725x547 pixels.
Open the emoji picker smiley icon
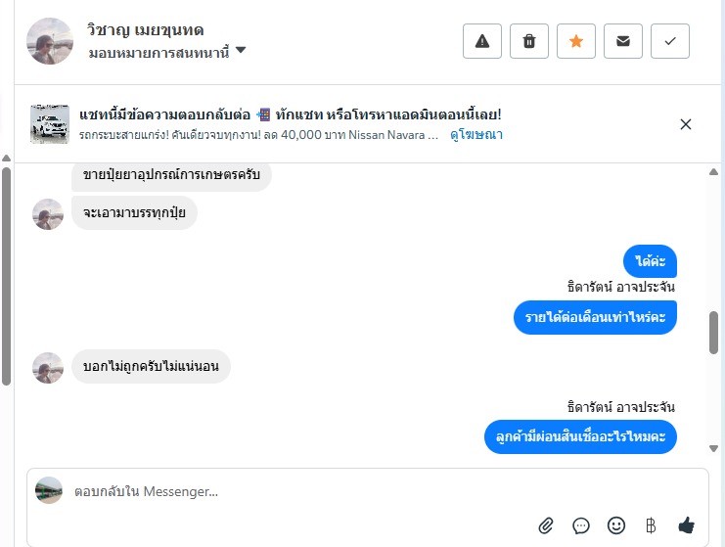(x=616, y=525)
